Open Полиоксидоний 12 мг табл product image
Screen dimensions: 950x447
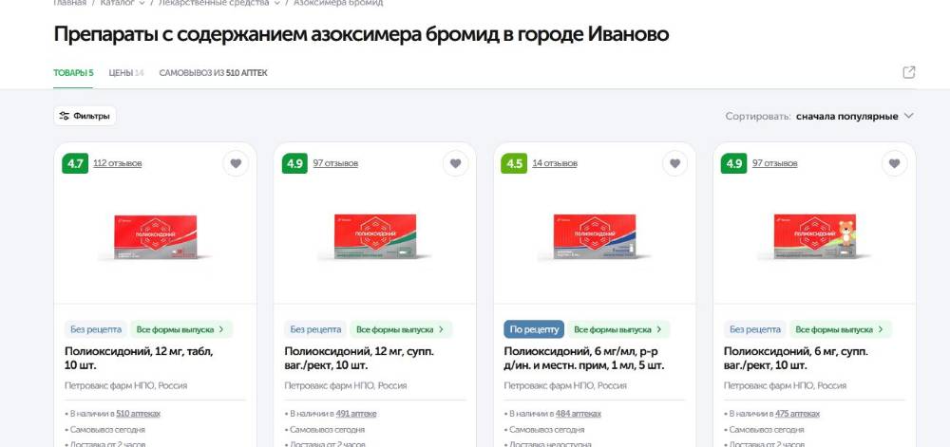(x=156, y=237)
